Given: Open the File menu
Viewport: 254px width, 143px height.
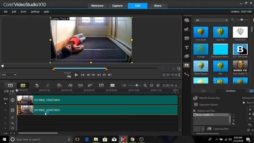Looking at the screenshot, I should coord(6,12).
